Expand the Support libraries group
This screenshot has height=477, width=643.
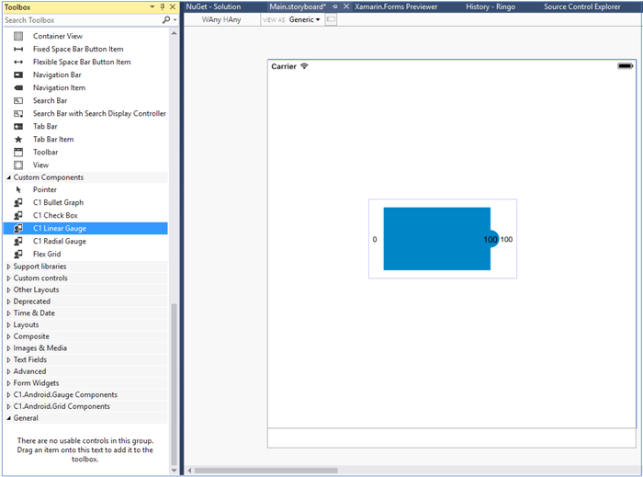[9, 267]
